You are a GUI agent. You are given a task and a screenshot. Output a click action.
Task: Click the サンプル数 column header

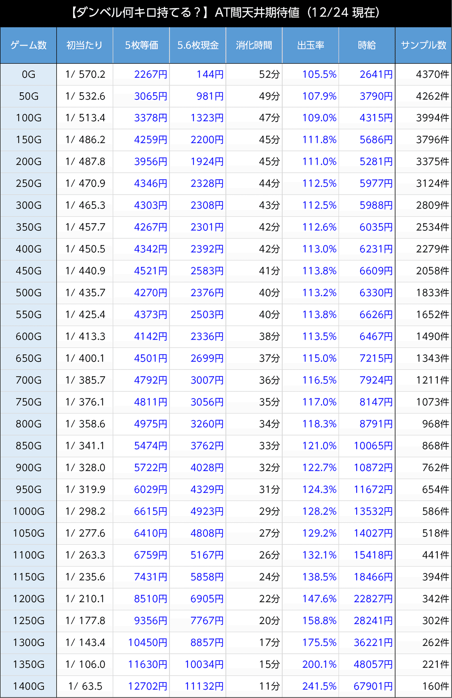(x=424, y=45)
